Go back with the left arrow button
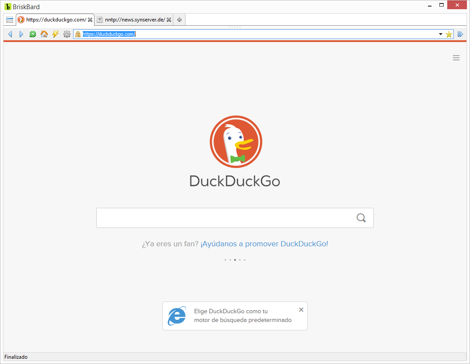The height and width of the screenshot is (364, 470). [x=10, y=34]
